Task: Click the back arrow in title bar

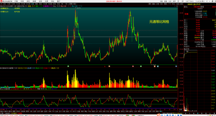Action: [207, 1]
